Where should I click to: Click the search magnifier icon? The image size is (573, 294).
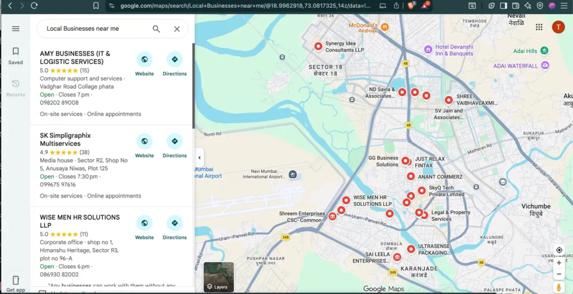click(x=157, y=29)
